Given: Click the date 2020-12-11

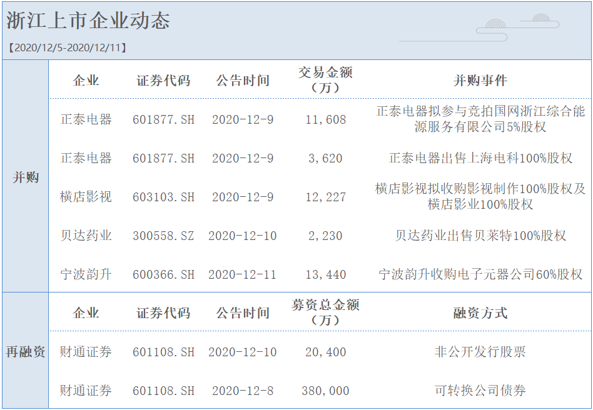Looking at the screenshot, I should 243,274.
